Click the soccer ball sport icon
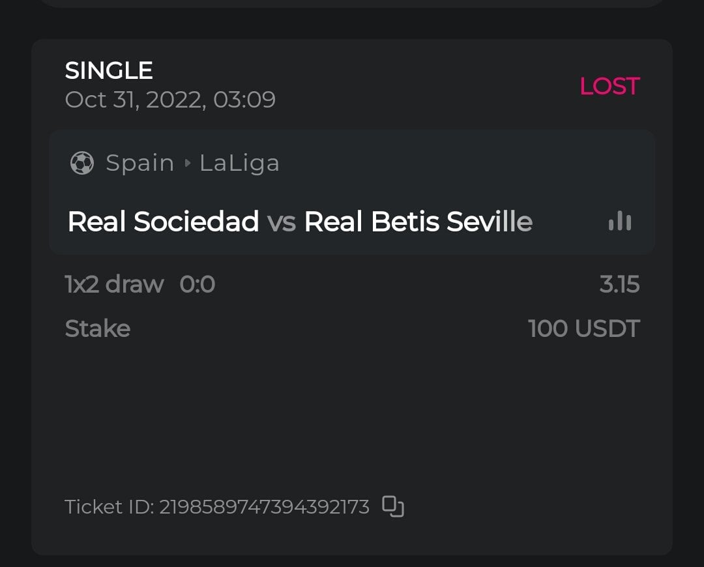This screenshot has width=704, height=567. [x=82, y=163]
